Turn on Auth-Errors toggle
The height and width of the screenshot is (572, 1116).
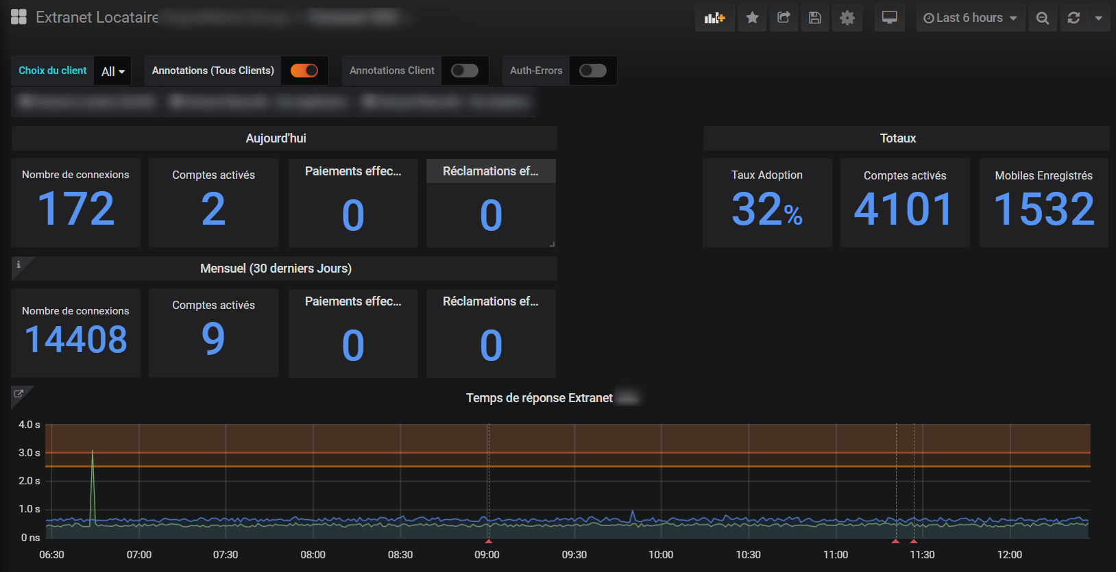592,71
